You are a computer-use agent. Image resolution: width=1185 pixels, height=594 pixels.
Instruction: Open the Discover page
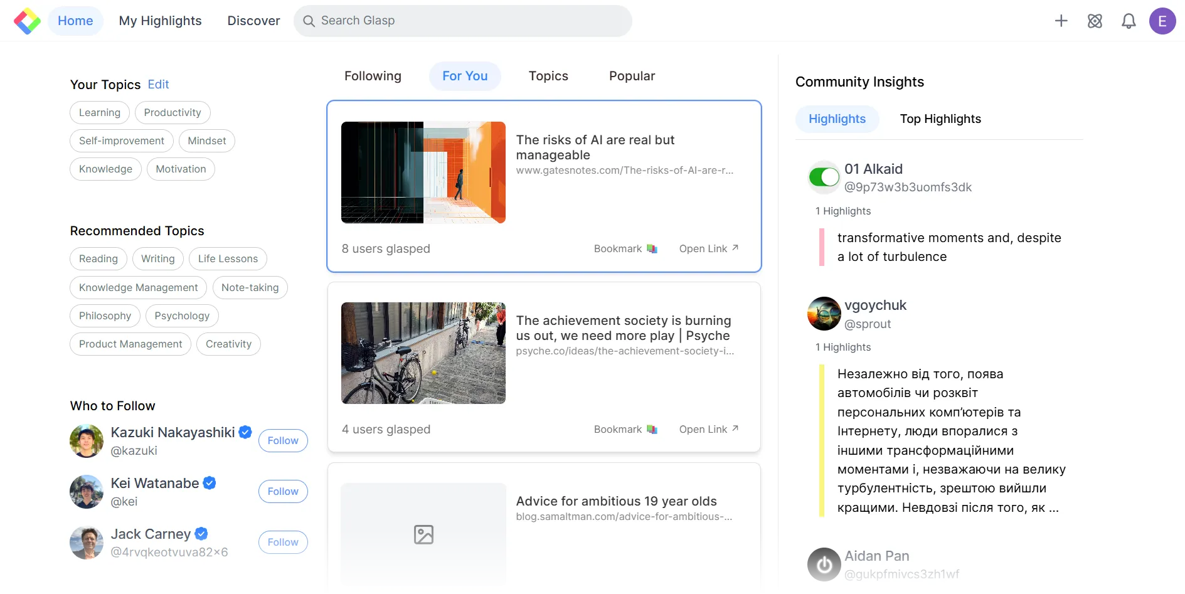[253, 20]
